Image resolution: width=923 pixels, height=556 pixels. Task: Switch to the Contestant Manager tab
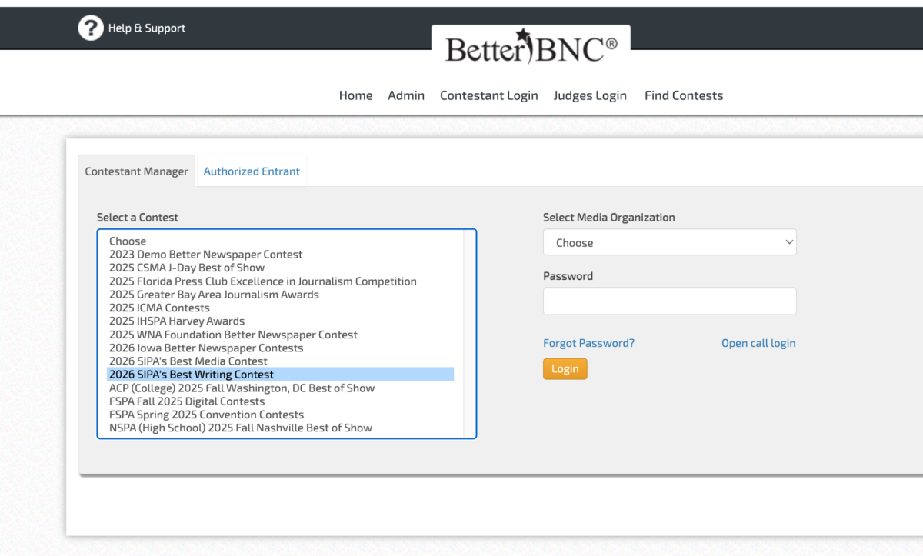tap(137, 171)
